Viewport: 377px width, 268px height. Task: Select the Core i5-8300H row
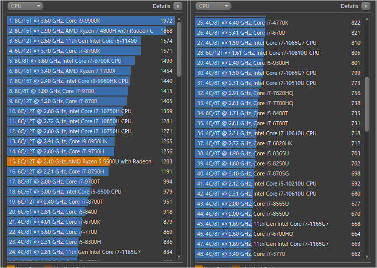[x=91, y=242]
